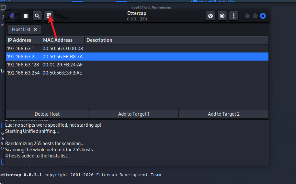Click log line '4 hosts added to the hosts list...'
The image size is (296, 184).
38,156
